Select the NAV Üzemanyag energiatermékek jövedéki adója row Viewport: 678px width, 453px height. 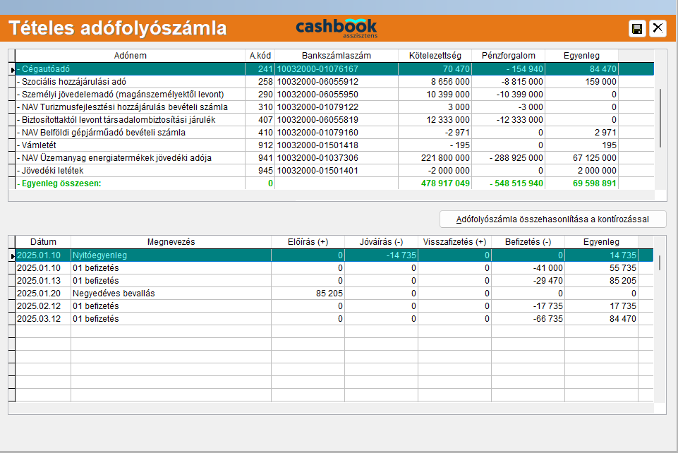(130, 157)
